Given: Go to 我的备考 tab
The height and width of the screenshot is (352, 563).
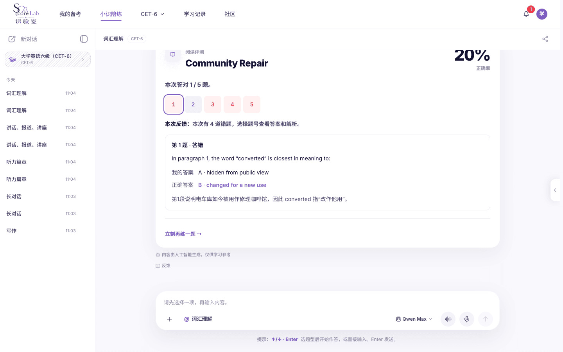Looking at the screenshot, I should (70, 14).
